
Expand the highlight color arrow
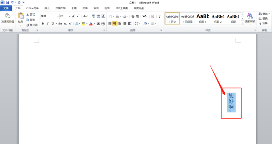click(x=87, y=24)
